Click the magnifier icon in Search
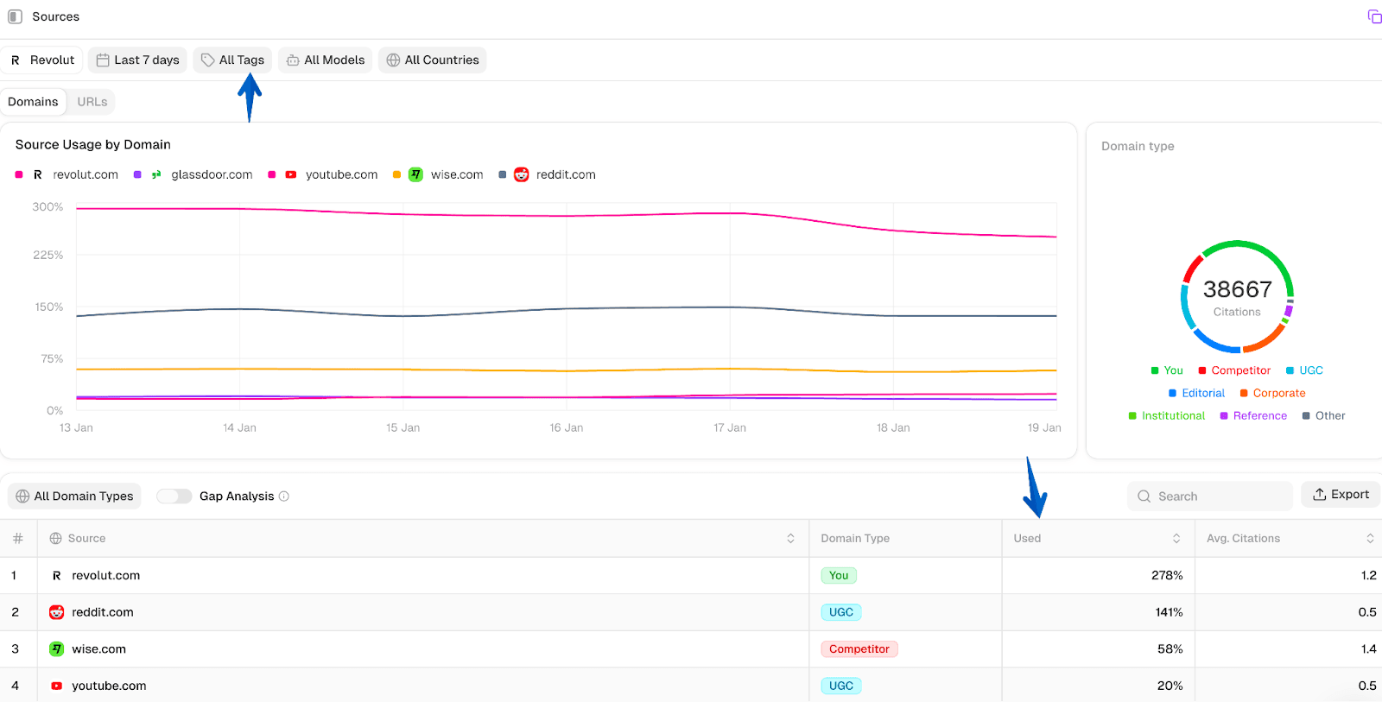Image resolution: width=1382 pixels, height=702 pixels. coord(1144,496)
